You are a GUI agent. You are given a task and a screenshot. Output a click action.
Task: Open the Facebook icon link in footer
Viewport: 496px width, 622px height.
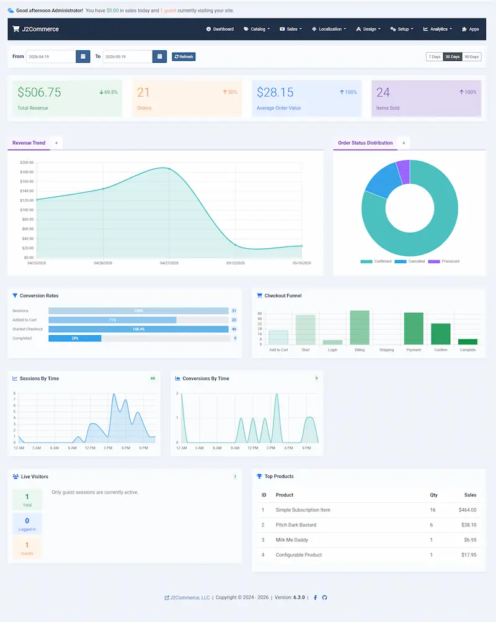[316, 597]
